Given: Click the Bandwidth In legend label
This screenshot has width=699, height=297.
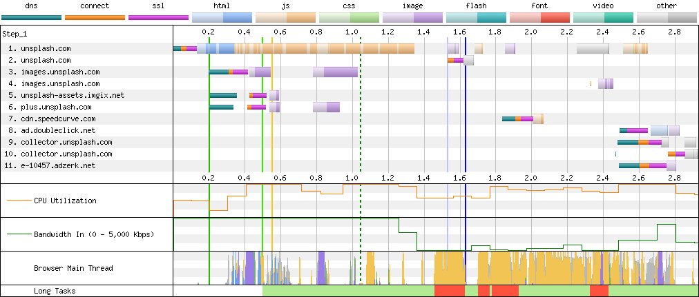Looking at the screenshot, I should coord(93,234).
